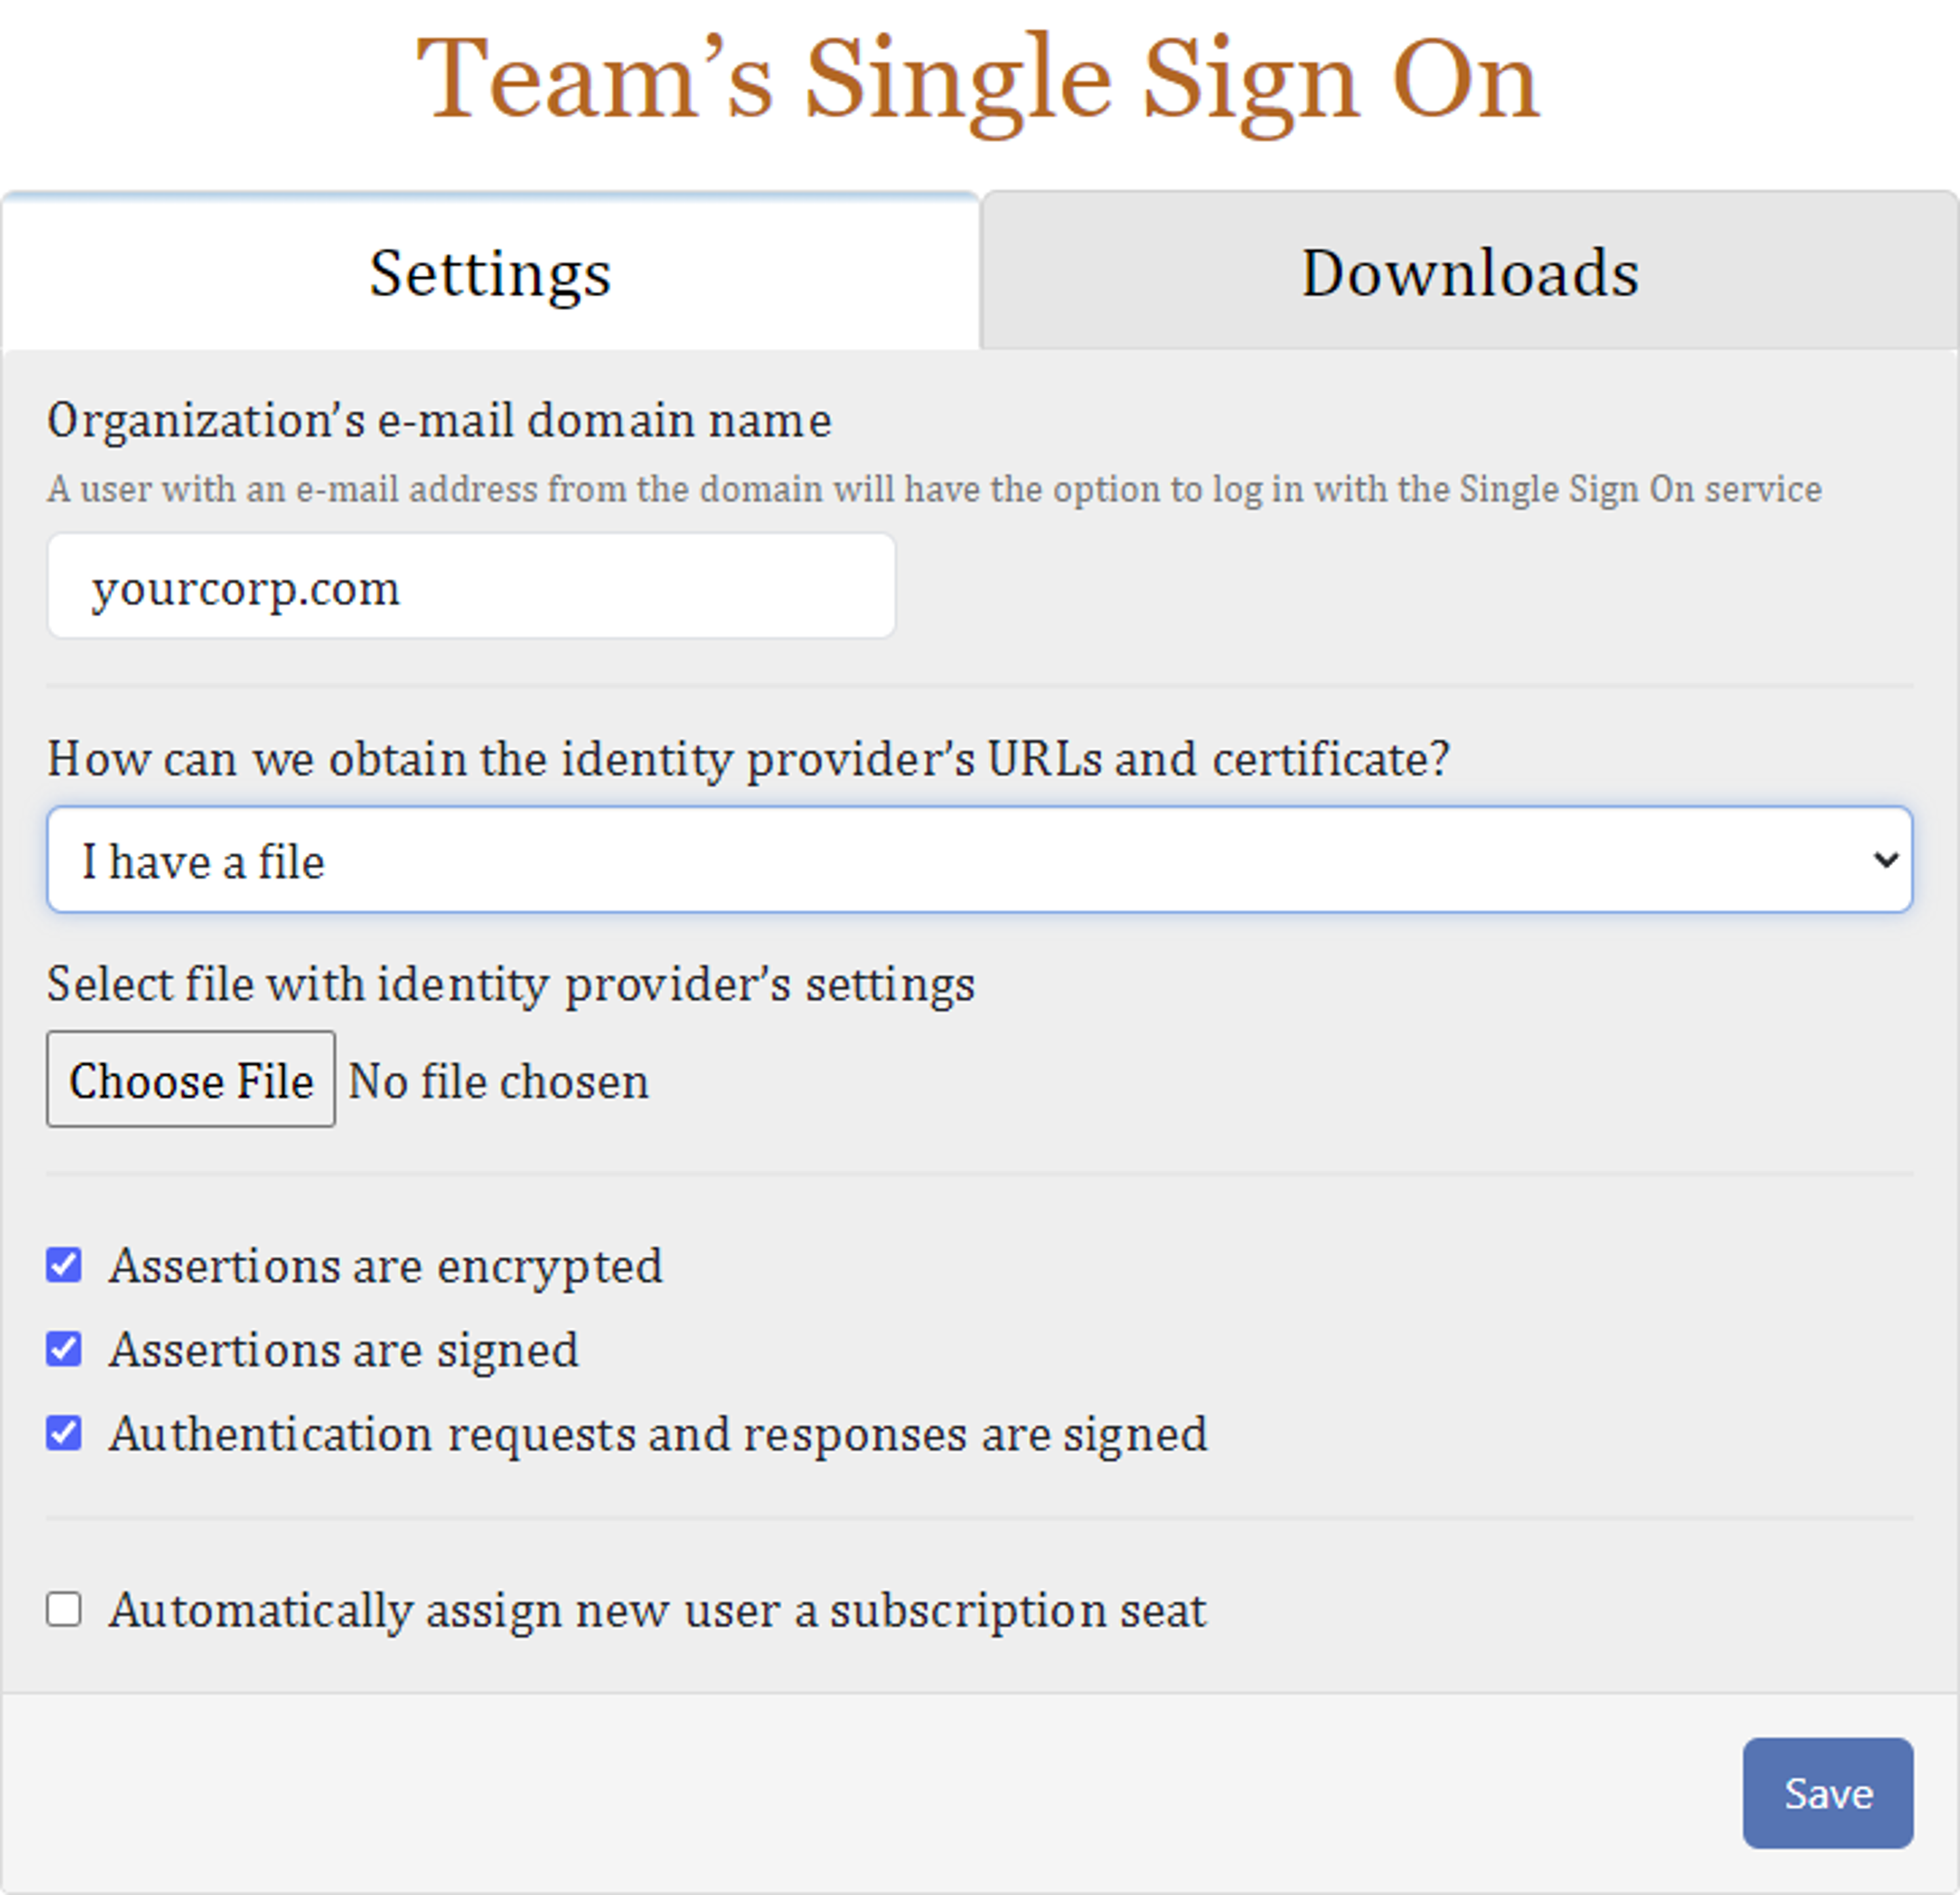Toggle 'Authentication requests and responses are signed' checkbox
This screenshot has height=1895, width=1960.
pos(64,1433)
